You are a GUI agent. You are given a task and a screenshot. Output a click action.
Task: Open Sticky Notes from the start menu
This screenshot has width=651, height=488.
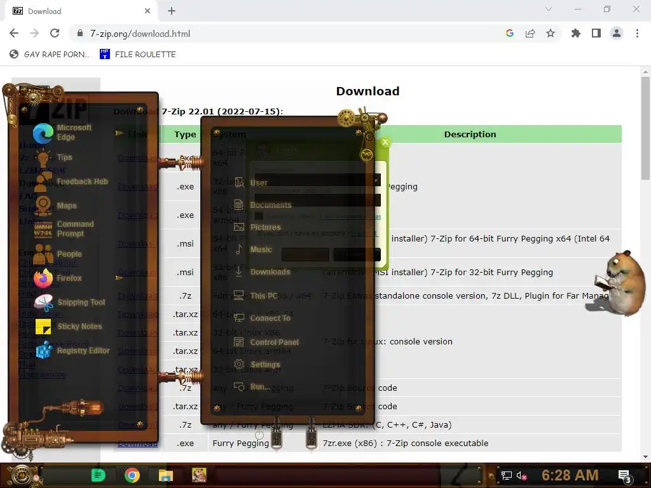point(69,327)
